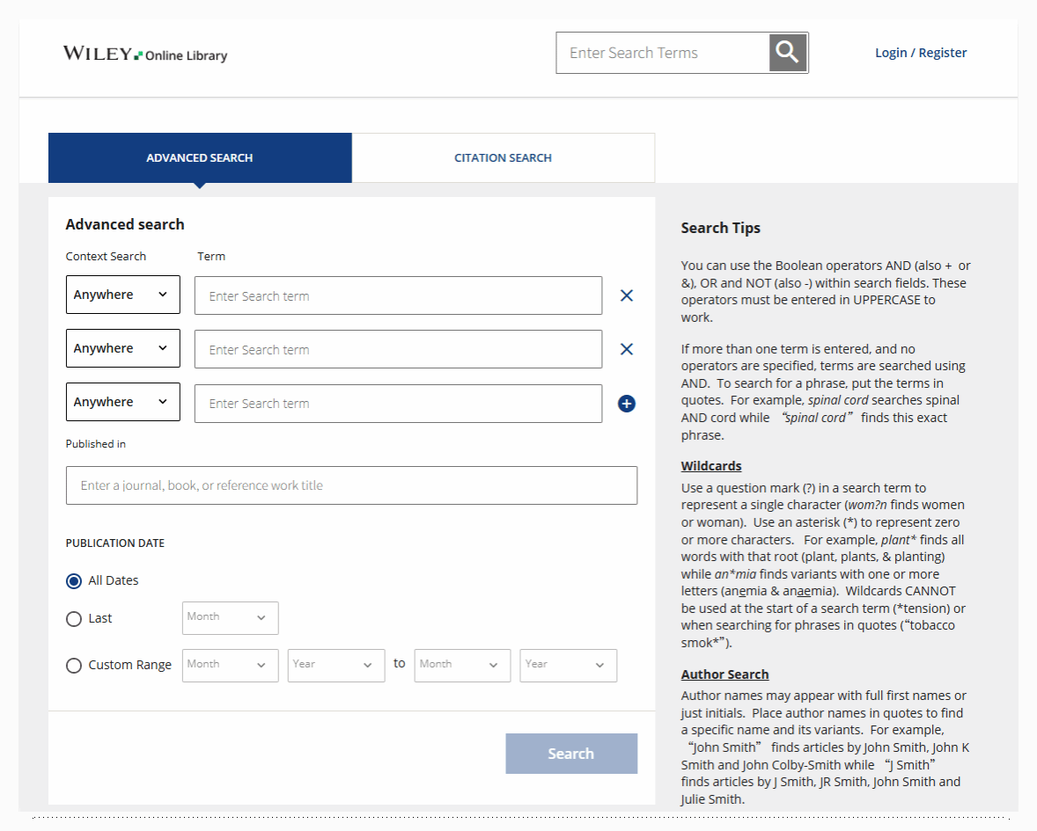Go to Wiley Online Library home logo
The width and height of the screenshot is (1037, 831).
(145, 54)
